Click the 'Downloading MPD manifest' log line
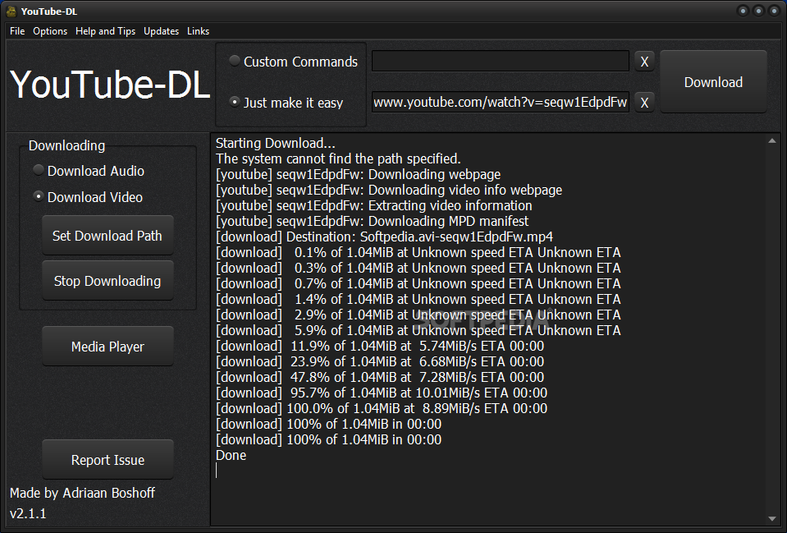This screenshot has width=787, height=533. (x=372, y=221)
